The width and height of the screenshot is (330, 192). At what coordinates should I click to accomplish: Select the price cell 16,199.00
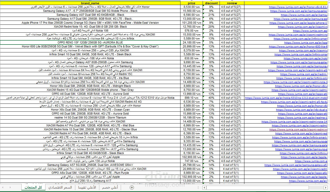click(x=192, y=118)
